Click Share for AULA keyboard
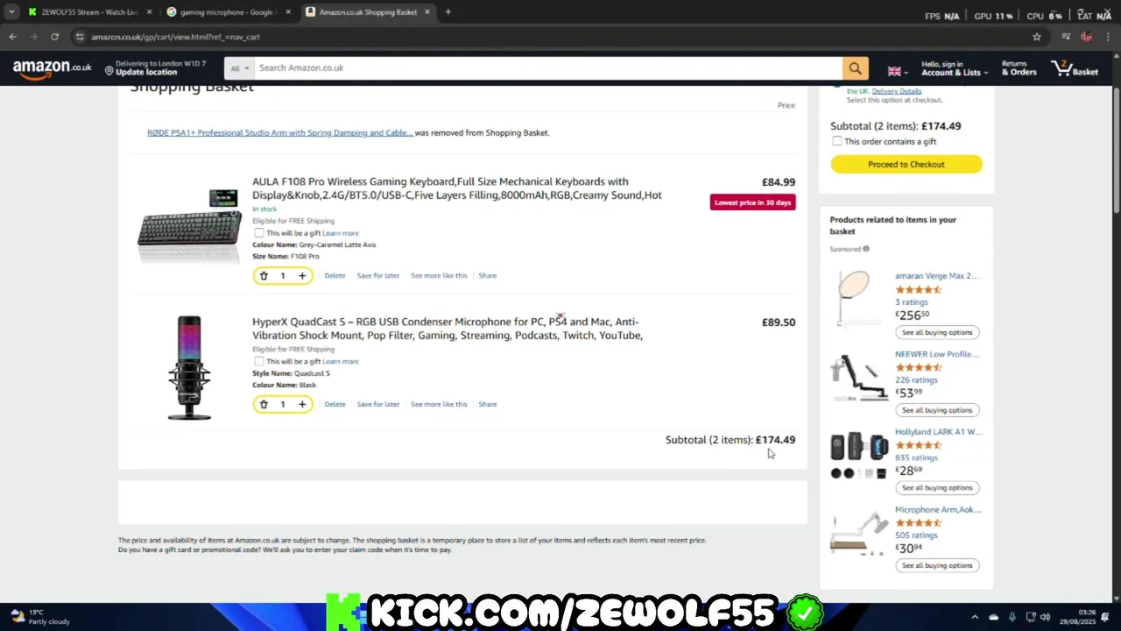 pyautogui.click(x=488, y=276)
